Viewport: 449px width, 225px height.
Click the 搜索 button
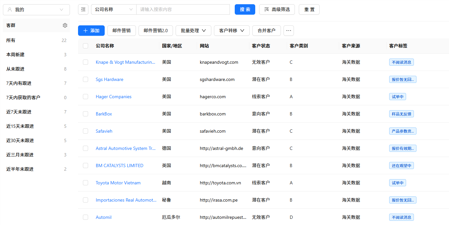pos(245,9)
